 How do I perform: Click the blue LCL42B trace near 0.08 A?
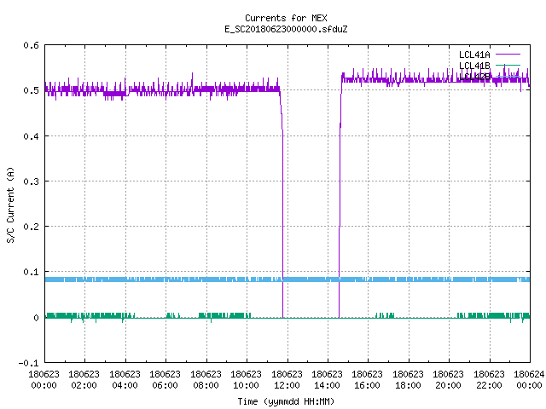[288, 279]
